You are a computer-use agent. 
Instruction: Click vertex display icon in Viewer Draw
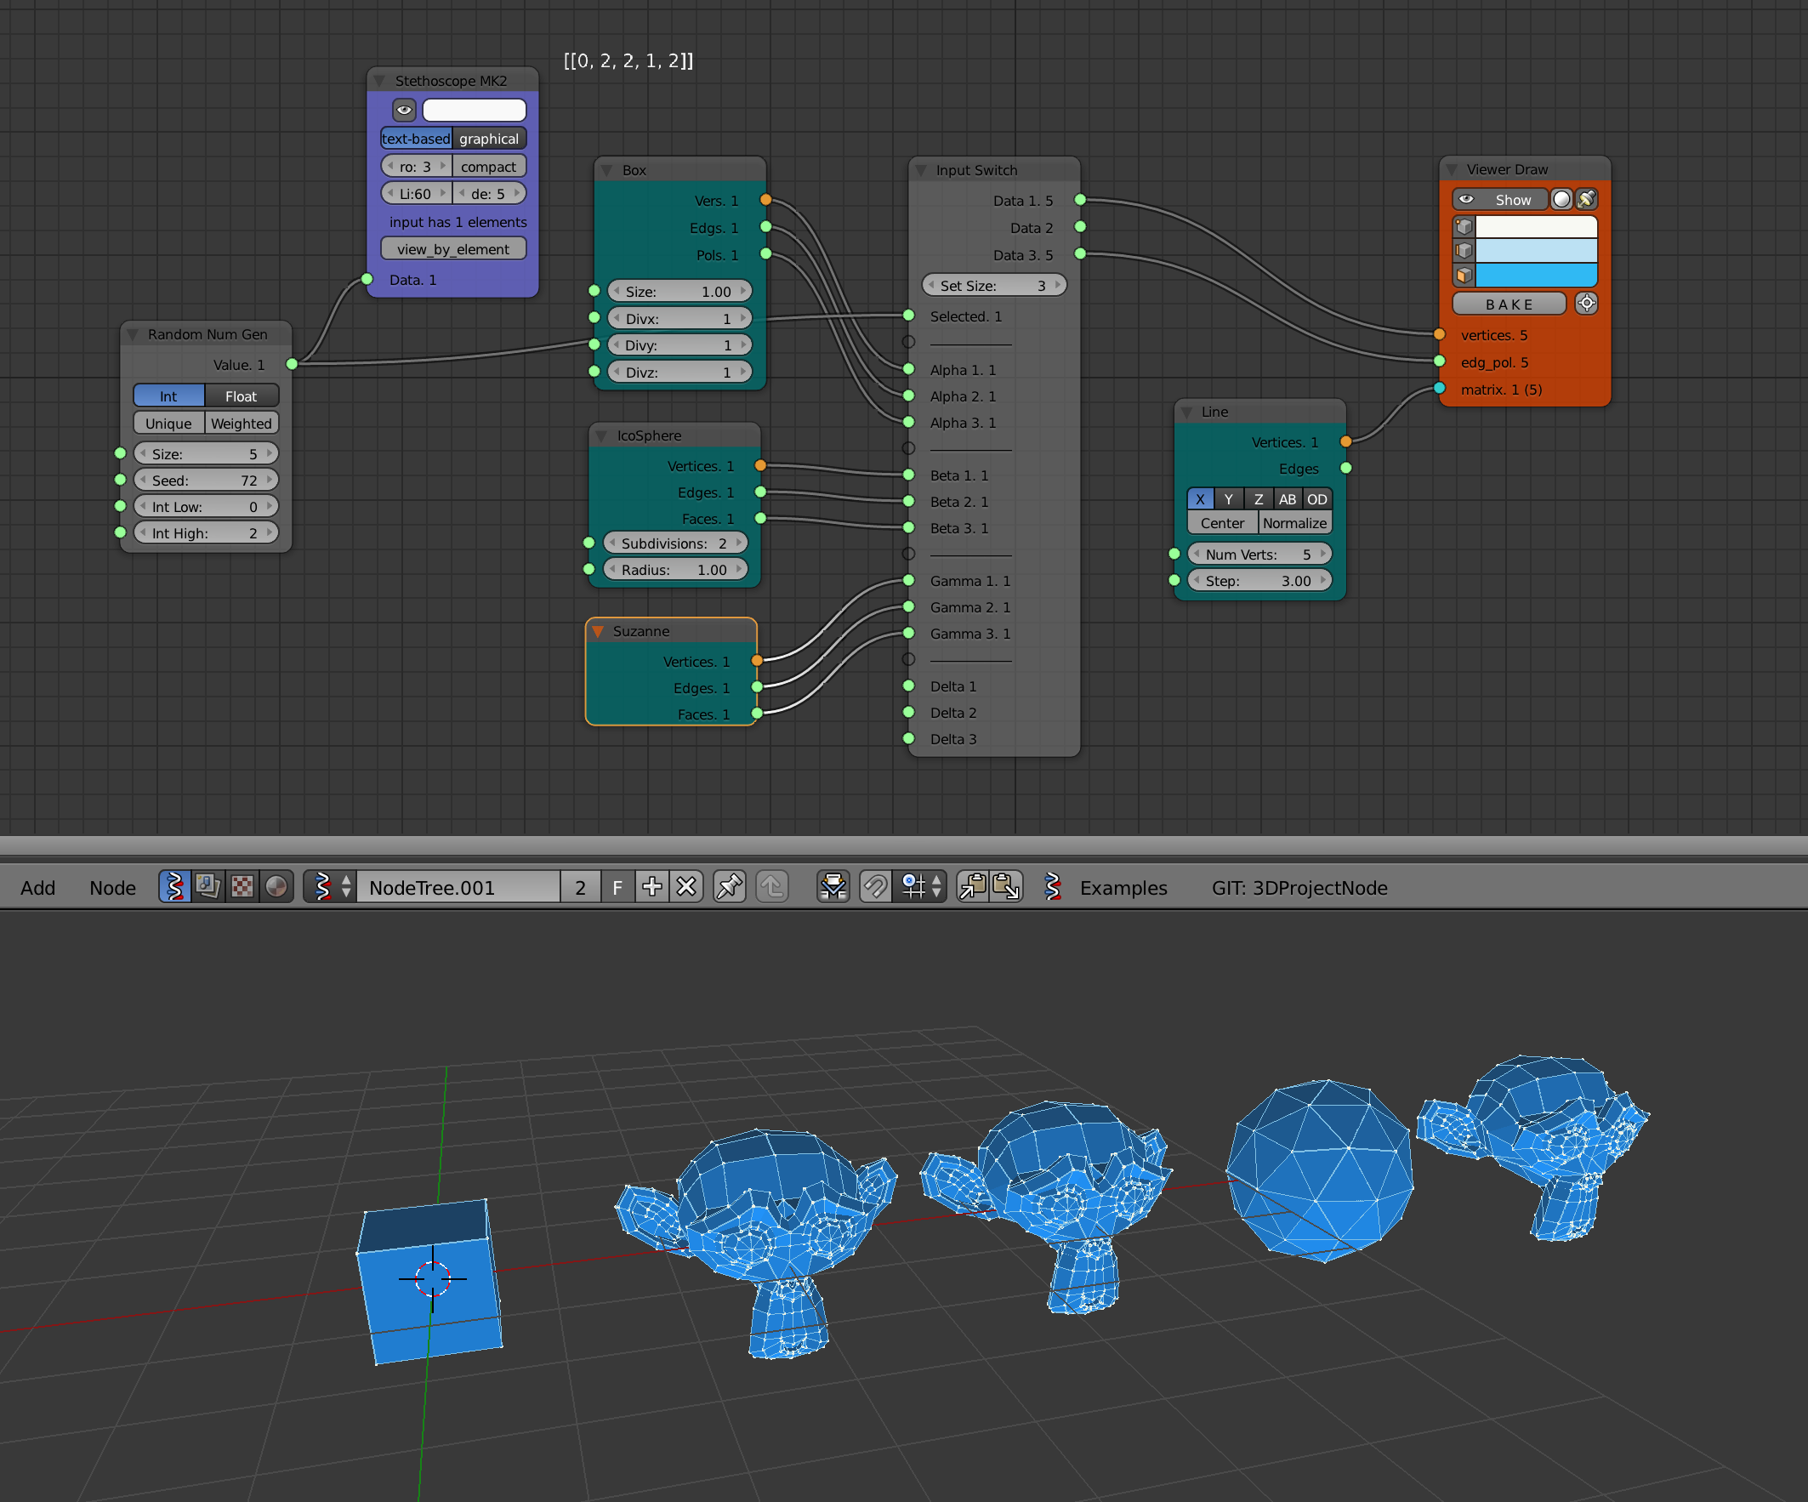point(1464,227)
